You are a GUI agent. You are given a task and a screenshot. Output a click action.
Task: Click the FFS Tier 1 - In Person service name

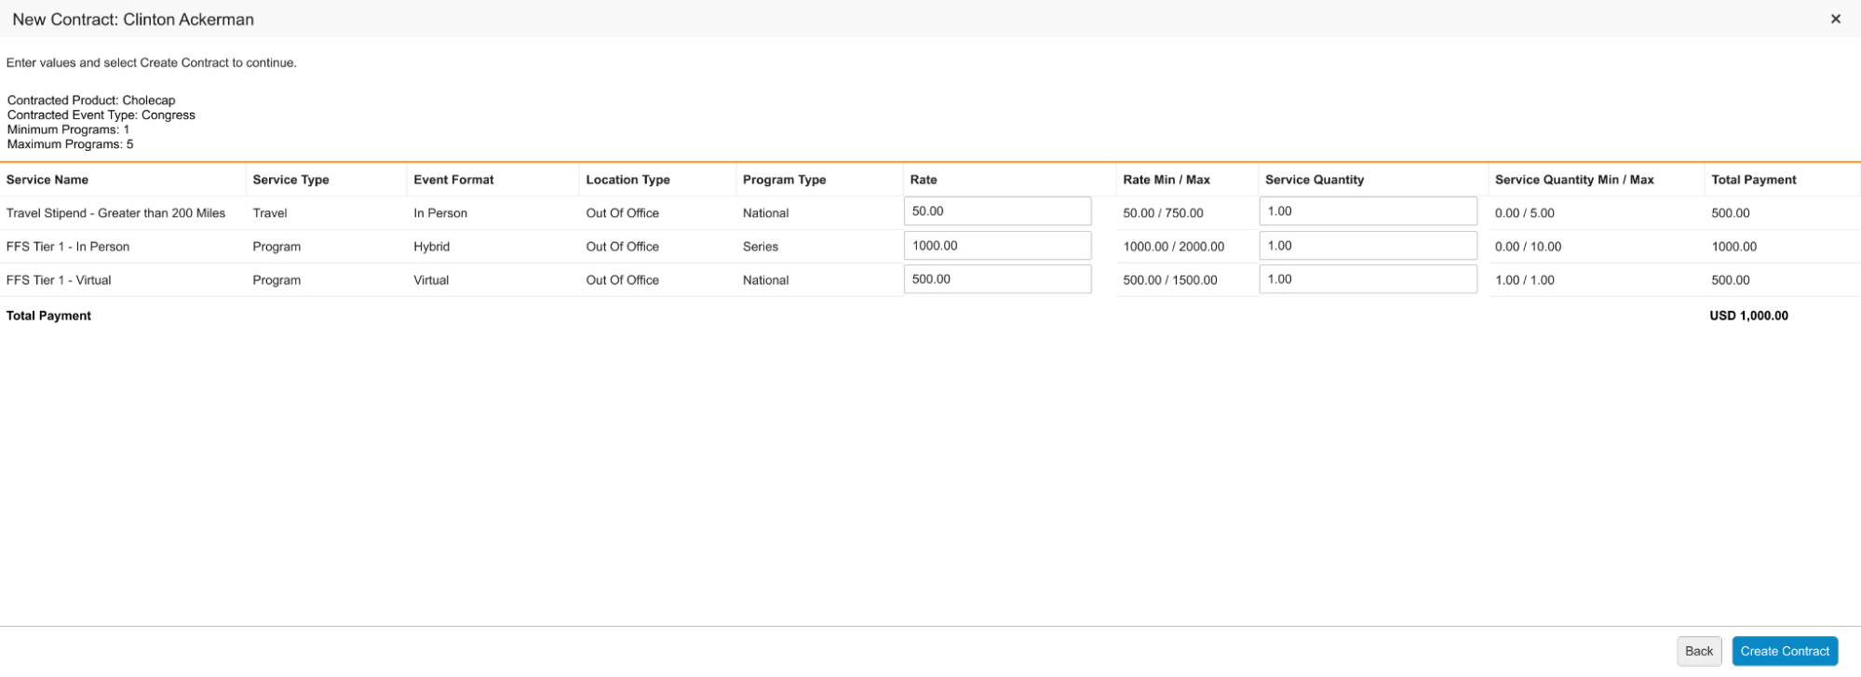click(x=68, y=247)
